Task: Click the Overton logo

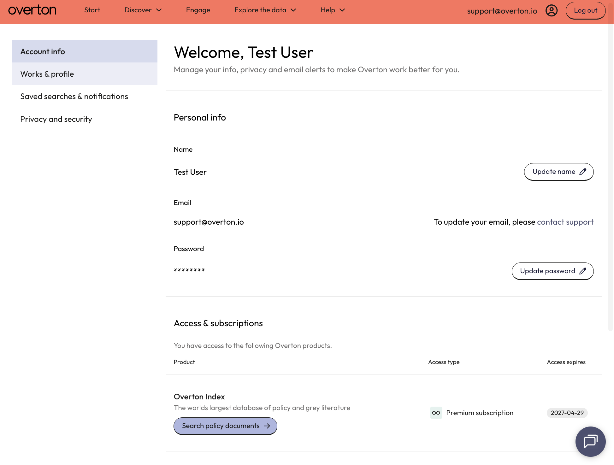Action: click(32, 10)
